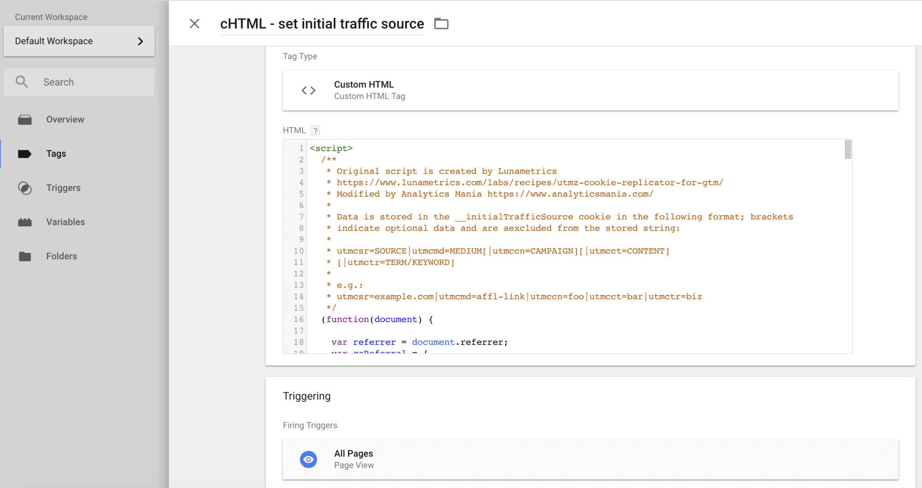Screen dimensions: 922x488
Task: Click the Triggering section heading
Action: [307, 396]
